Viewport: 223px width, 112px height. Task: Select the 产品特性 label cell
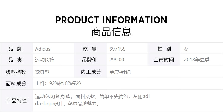point(16,101)
